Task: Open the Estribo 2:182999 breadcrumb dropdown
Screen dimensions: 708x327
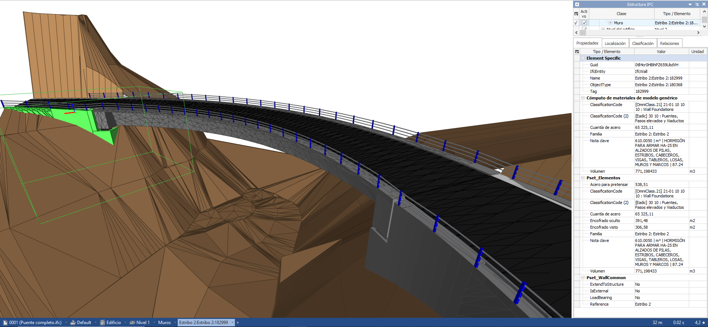Action: (233, 323)
